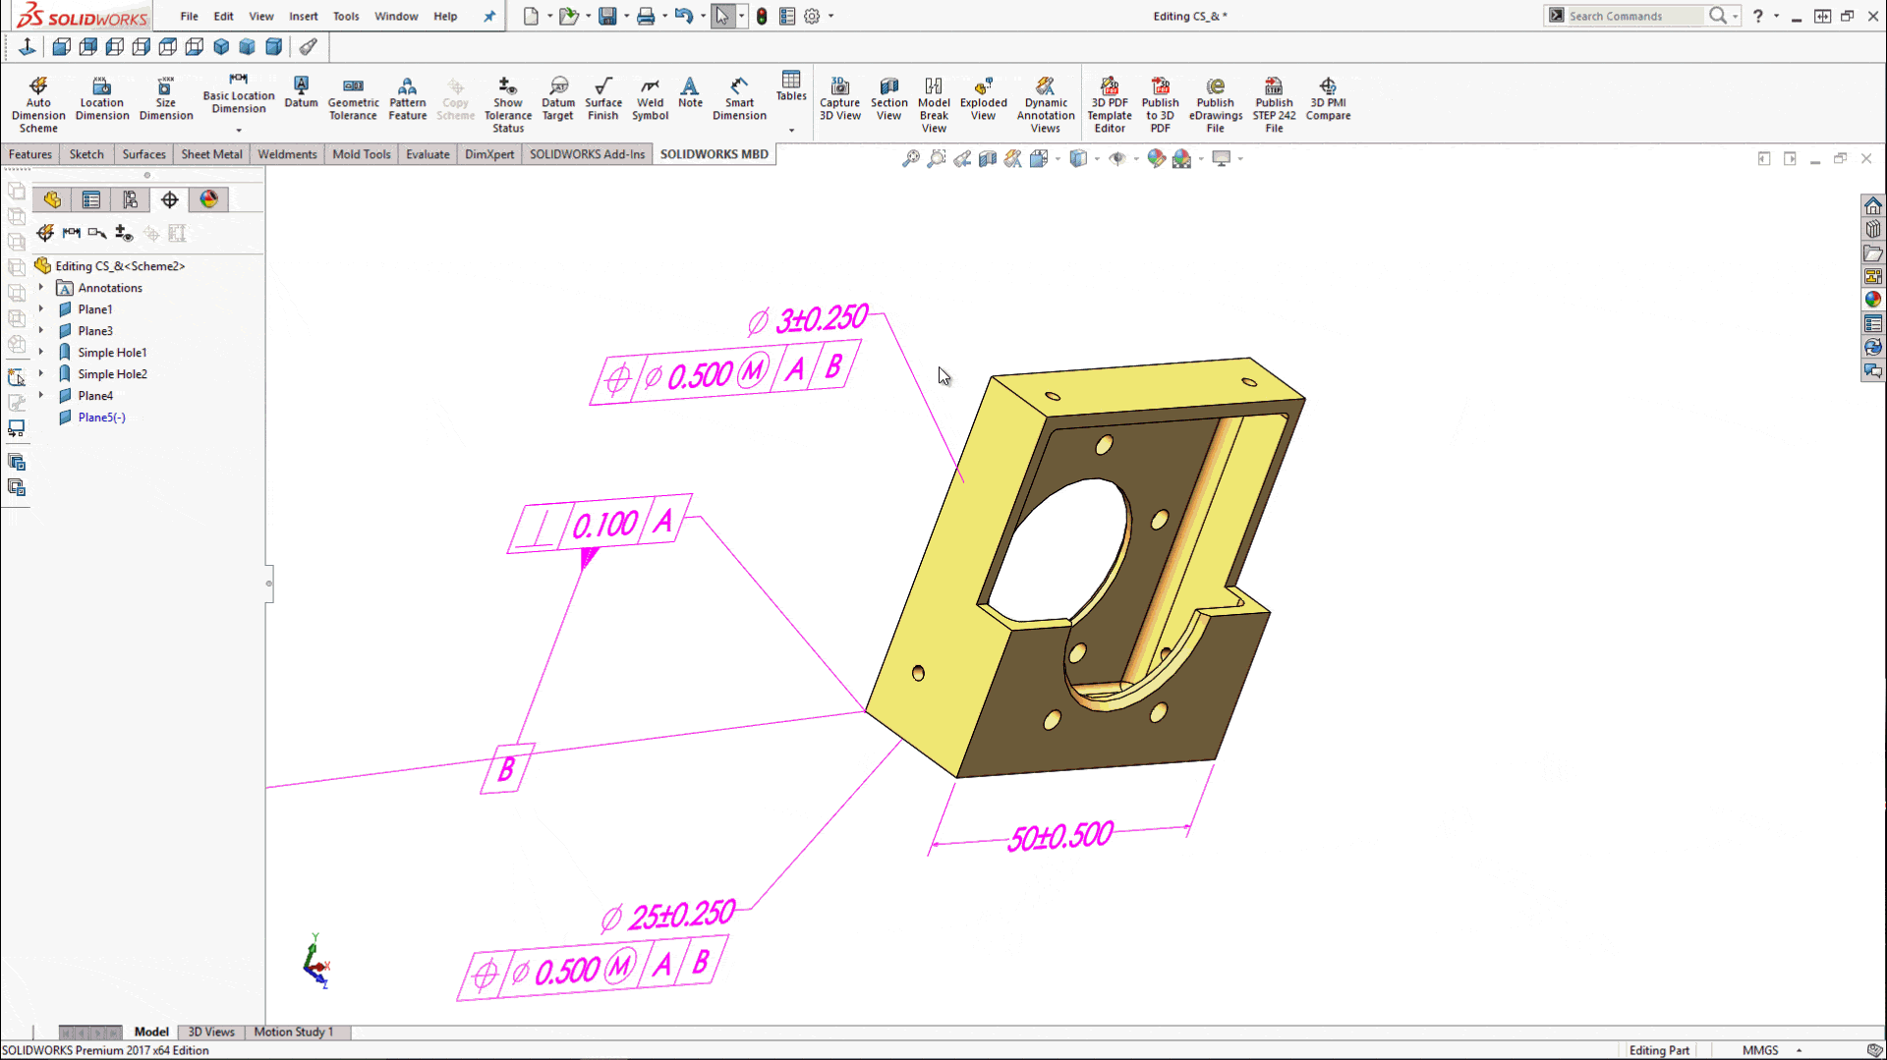1887x1060 pixels.
Task: Select Plane5(-) in the tree
Action: [101, 417]
